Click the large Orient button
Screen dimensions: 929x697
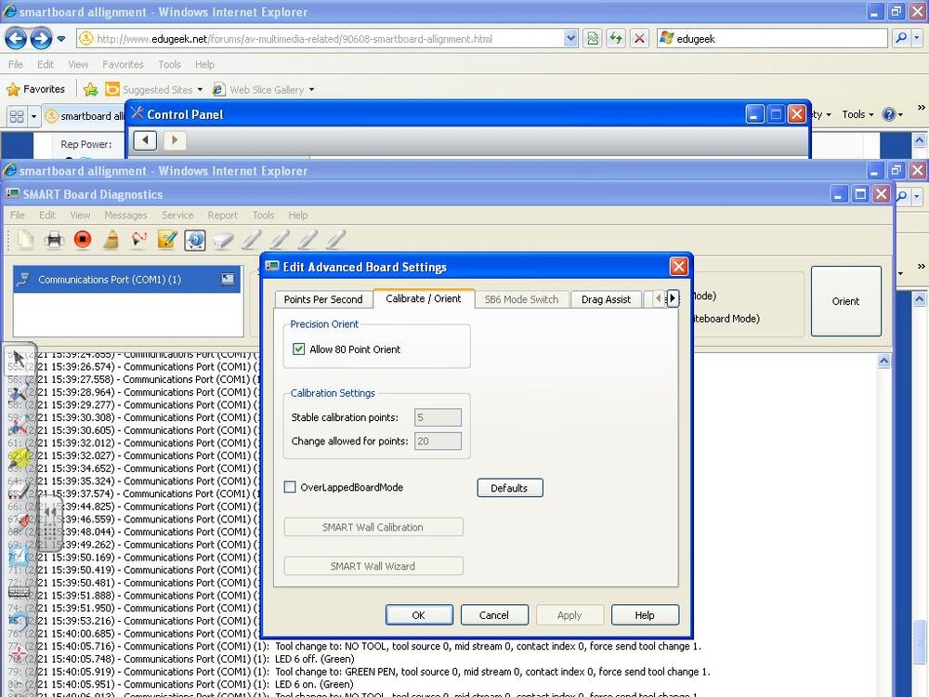pos(845,301)
